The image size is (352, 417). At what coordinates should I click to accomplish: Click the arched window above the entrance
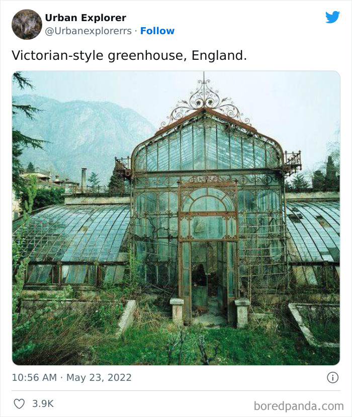pyautogui.click(x=208, y=203)
